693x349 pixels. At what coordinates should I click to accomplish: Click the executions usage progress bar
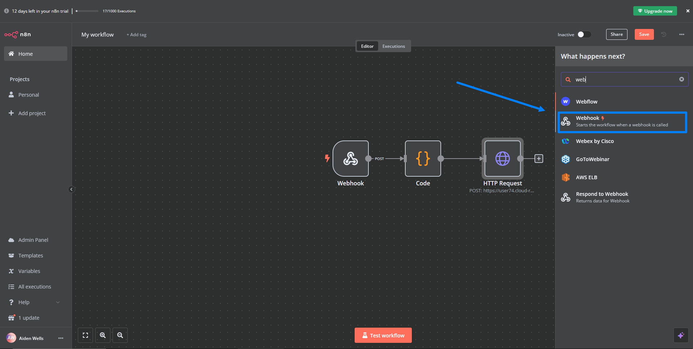click(x=87, y=11)
